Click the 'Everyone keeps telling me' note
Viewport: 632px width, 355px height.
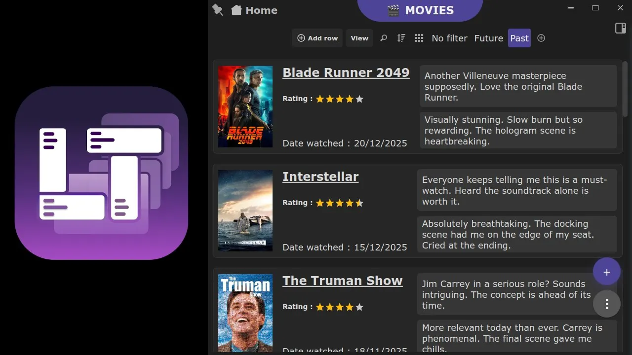[517, 190]
